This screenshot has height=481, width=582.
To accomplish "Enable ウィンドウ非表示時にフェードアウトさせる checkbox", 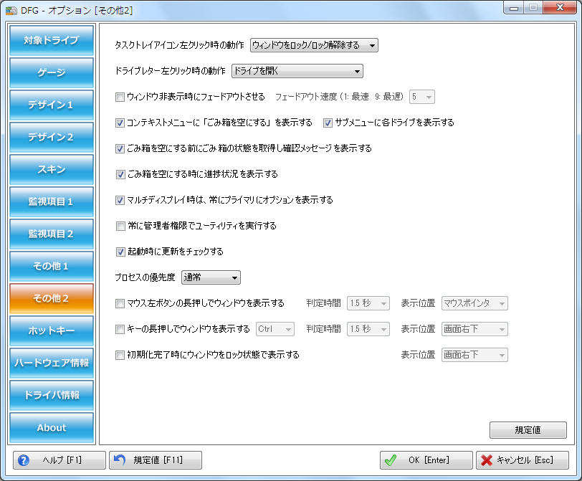I will [120, 97].
